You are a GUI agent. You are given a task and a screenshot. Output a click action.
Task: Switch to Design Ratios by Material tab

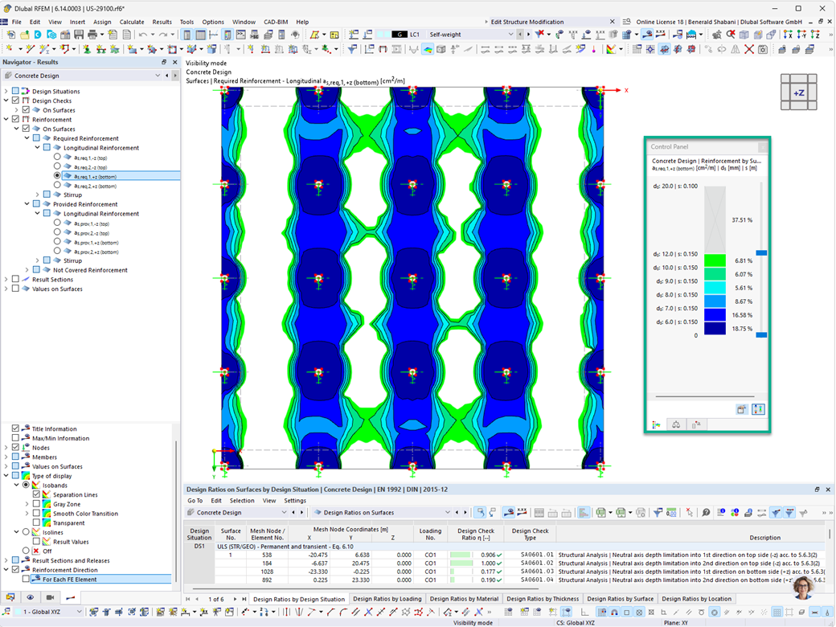[464, 599]
